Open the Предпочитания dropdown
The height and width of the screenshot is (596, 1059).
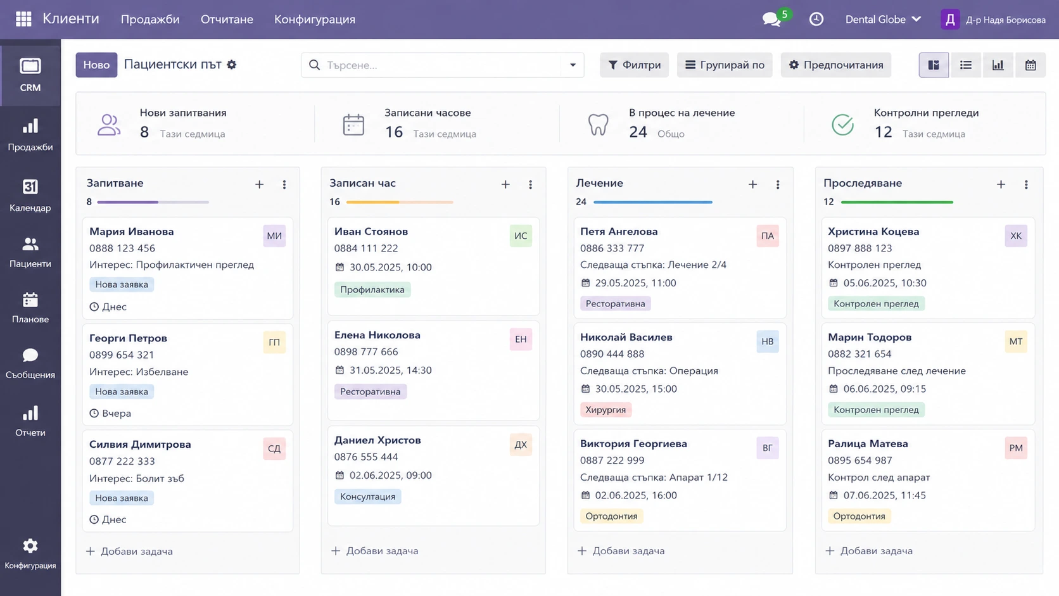point(836,65)
